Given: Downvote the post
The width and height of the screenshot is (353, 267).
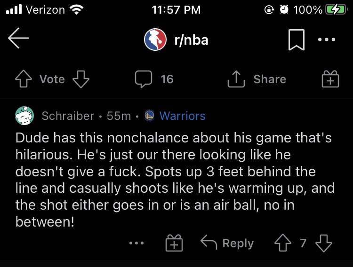Looking at the screenshot, I should (x=81, y=79).
